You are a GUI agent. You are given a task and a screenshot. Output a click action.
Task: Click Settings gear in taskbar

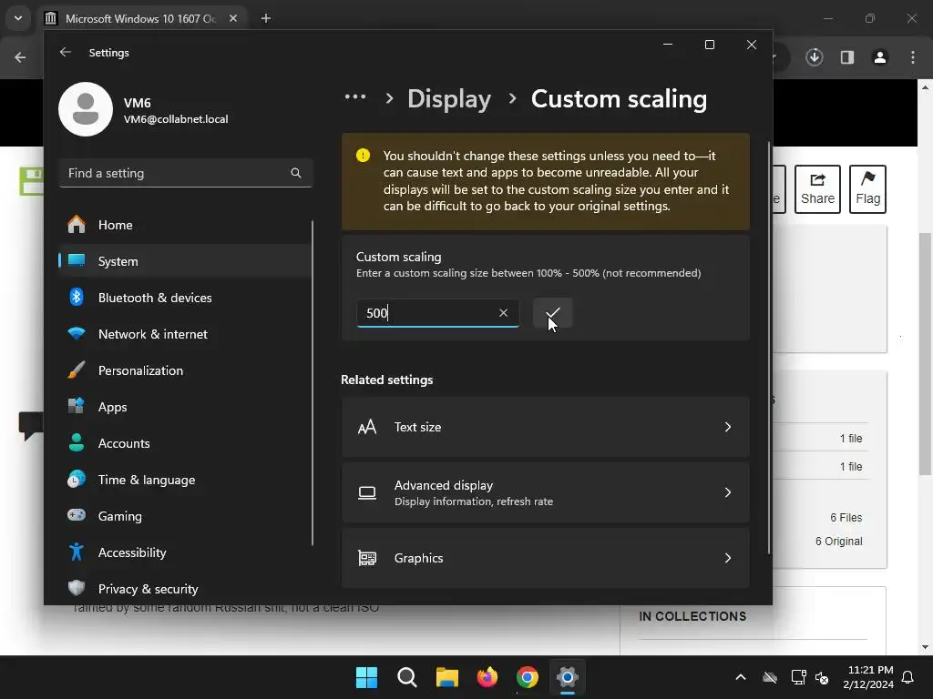(x=568, y=677)
